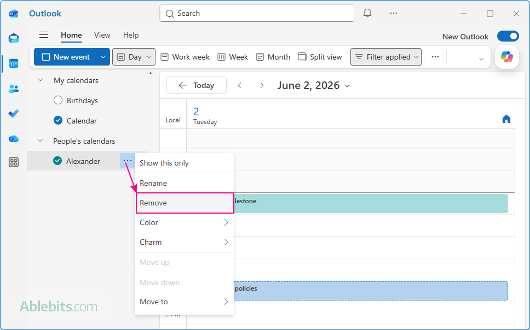Screen dimensions: 530x330
Task: Go to previous day arrow
Action: click(x=240, y=85)
